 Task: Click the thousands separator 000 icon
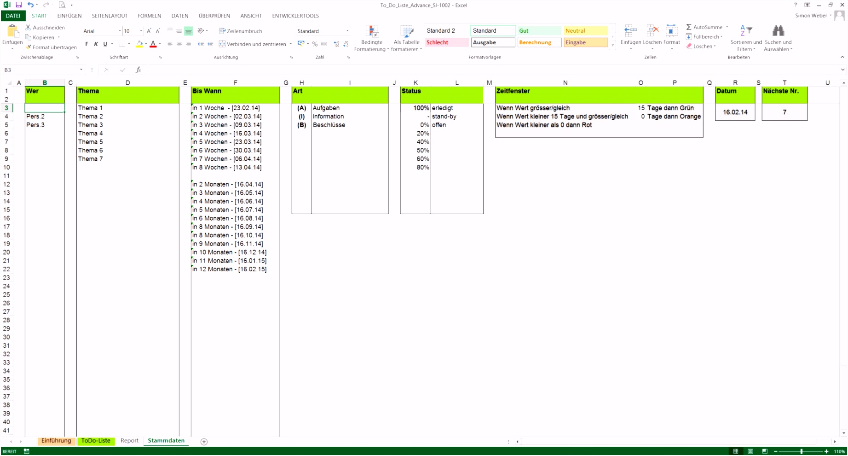tap(324, 44)
